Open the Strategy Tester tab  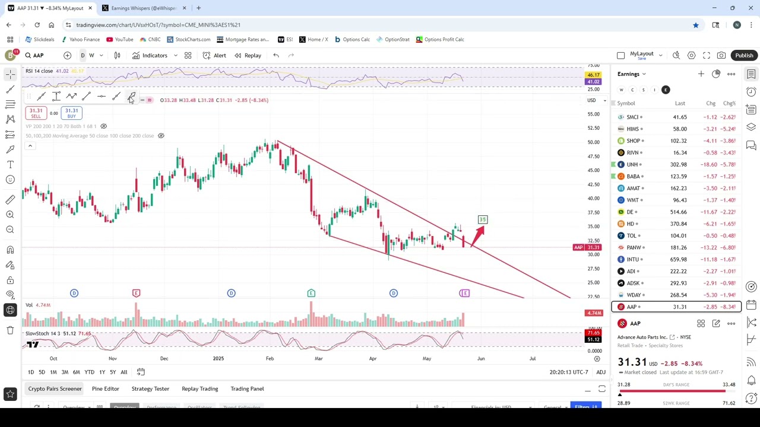pyautogui.click(x=150, y=388)
